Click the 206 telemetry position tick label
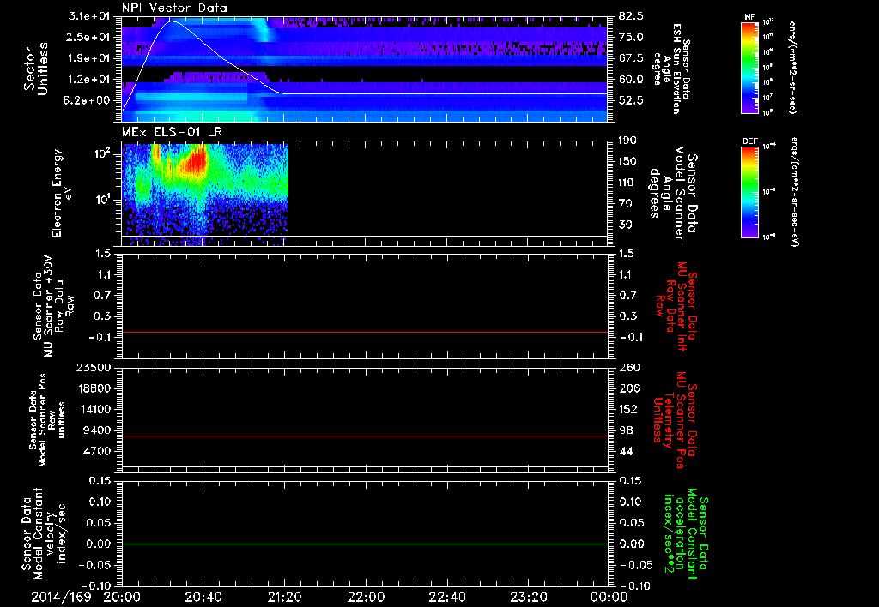Viewport: 879px width, 607px height. (x=629, y=388)
